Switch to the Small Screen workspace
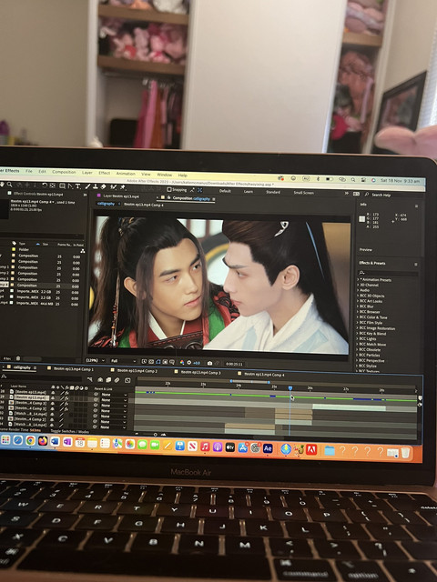 (x=303, y=193)
